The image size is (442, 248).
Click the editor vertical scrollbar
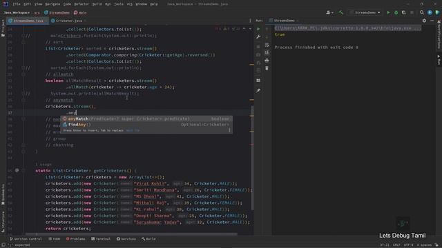coord(252,158)
